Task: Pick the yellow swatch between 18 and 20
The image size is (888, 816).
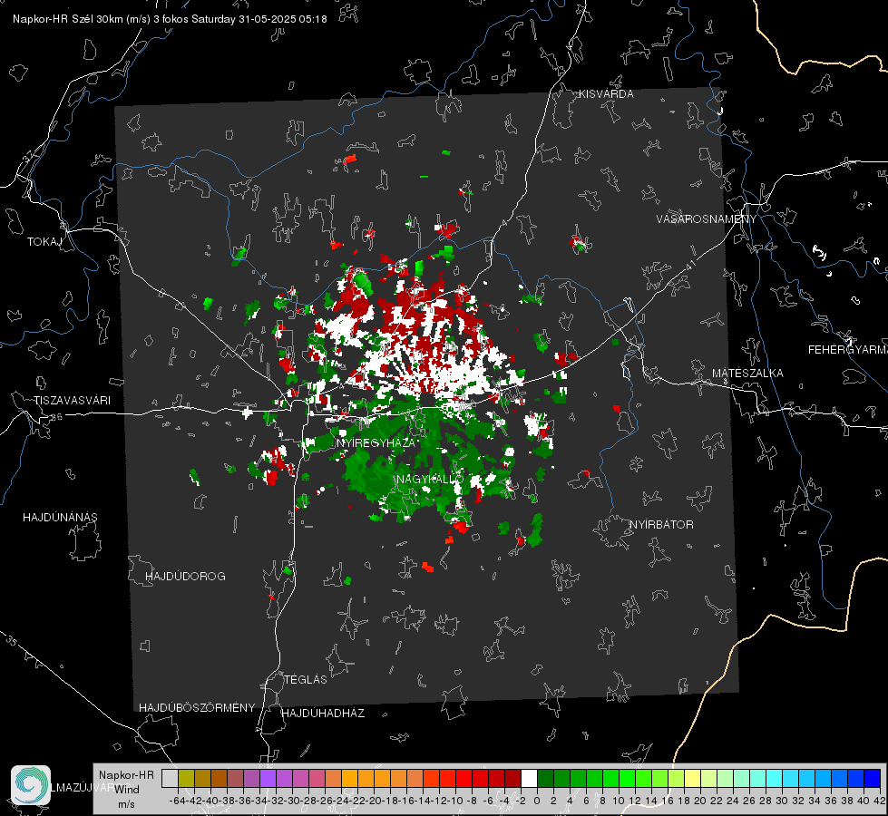Action: [692, 779]
